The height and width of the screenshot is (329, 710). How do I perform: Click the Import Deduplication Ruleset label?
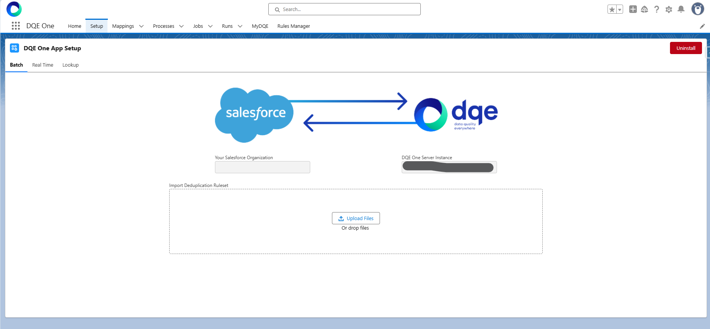tap(199, 185)
